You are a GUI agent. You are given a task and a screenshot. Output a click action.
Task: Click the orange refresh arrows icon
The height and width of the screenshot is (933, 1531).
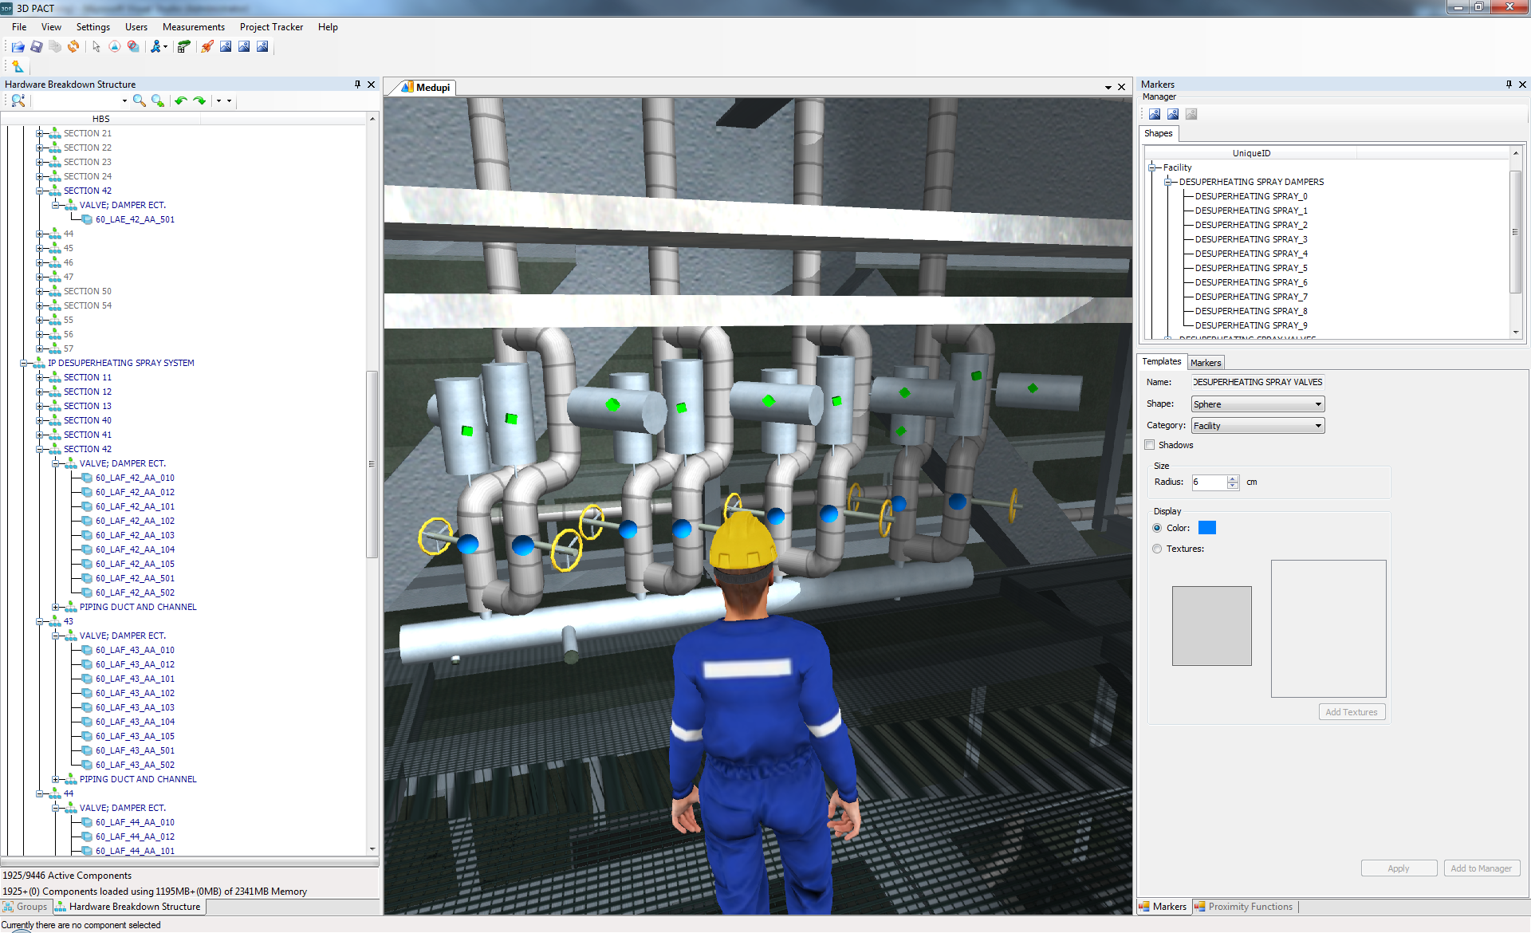tap(73, 47)
